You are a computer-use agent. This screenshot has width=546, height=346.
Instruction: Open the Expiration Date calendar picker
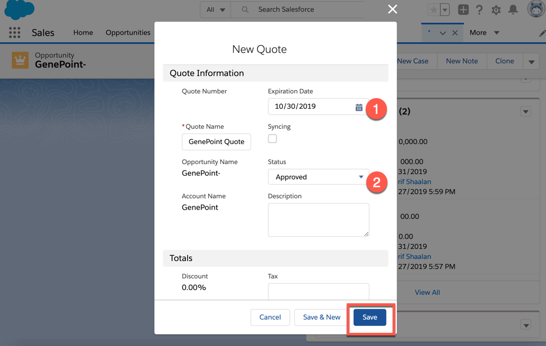[x=359, y=108]
